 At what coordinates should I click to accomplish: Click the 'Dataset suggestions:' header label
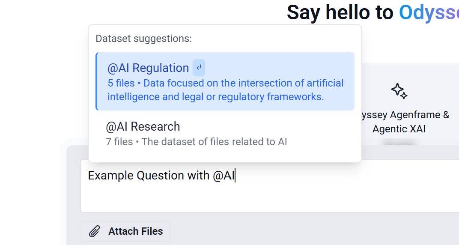[144, 39]
